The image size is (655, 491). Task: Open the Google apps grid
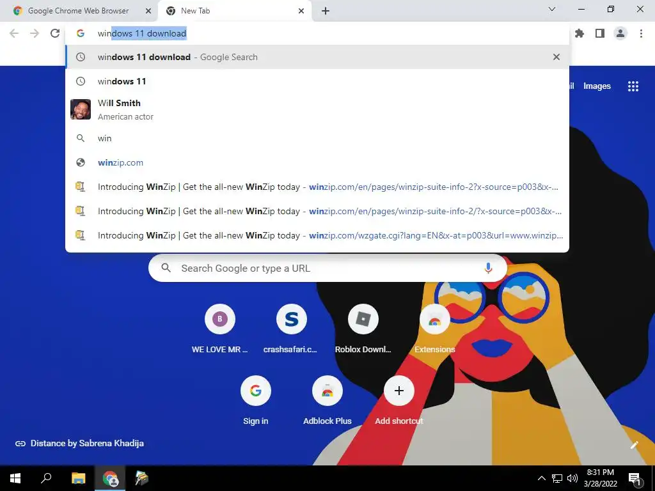pos(633,86)
